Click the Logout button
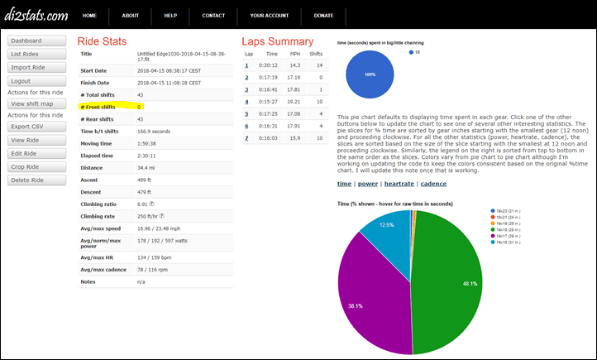The height and width of the screenshot is (360, 597). point(36,81)
